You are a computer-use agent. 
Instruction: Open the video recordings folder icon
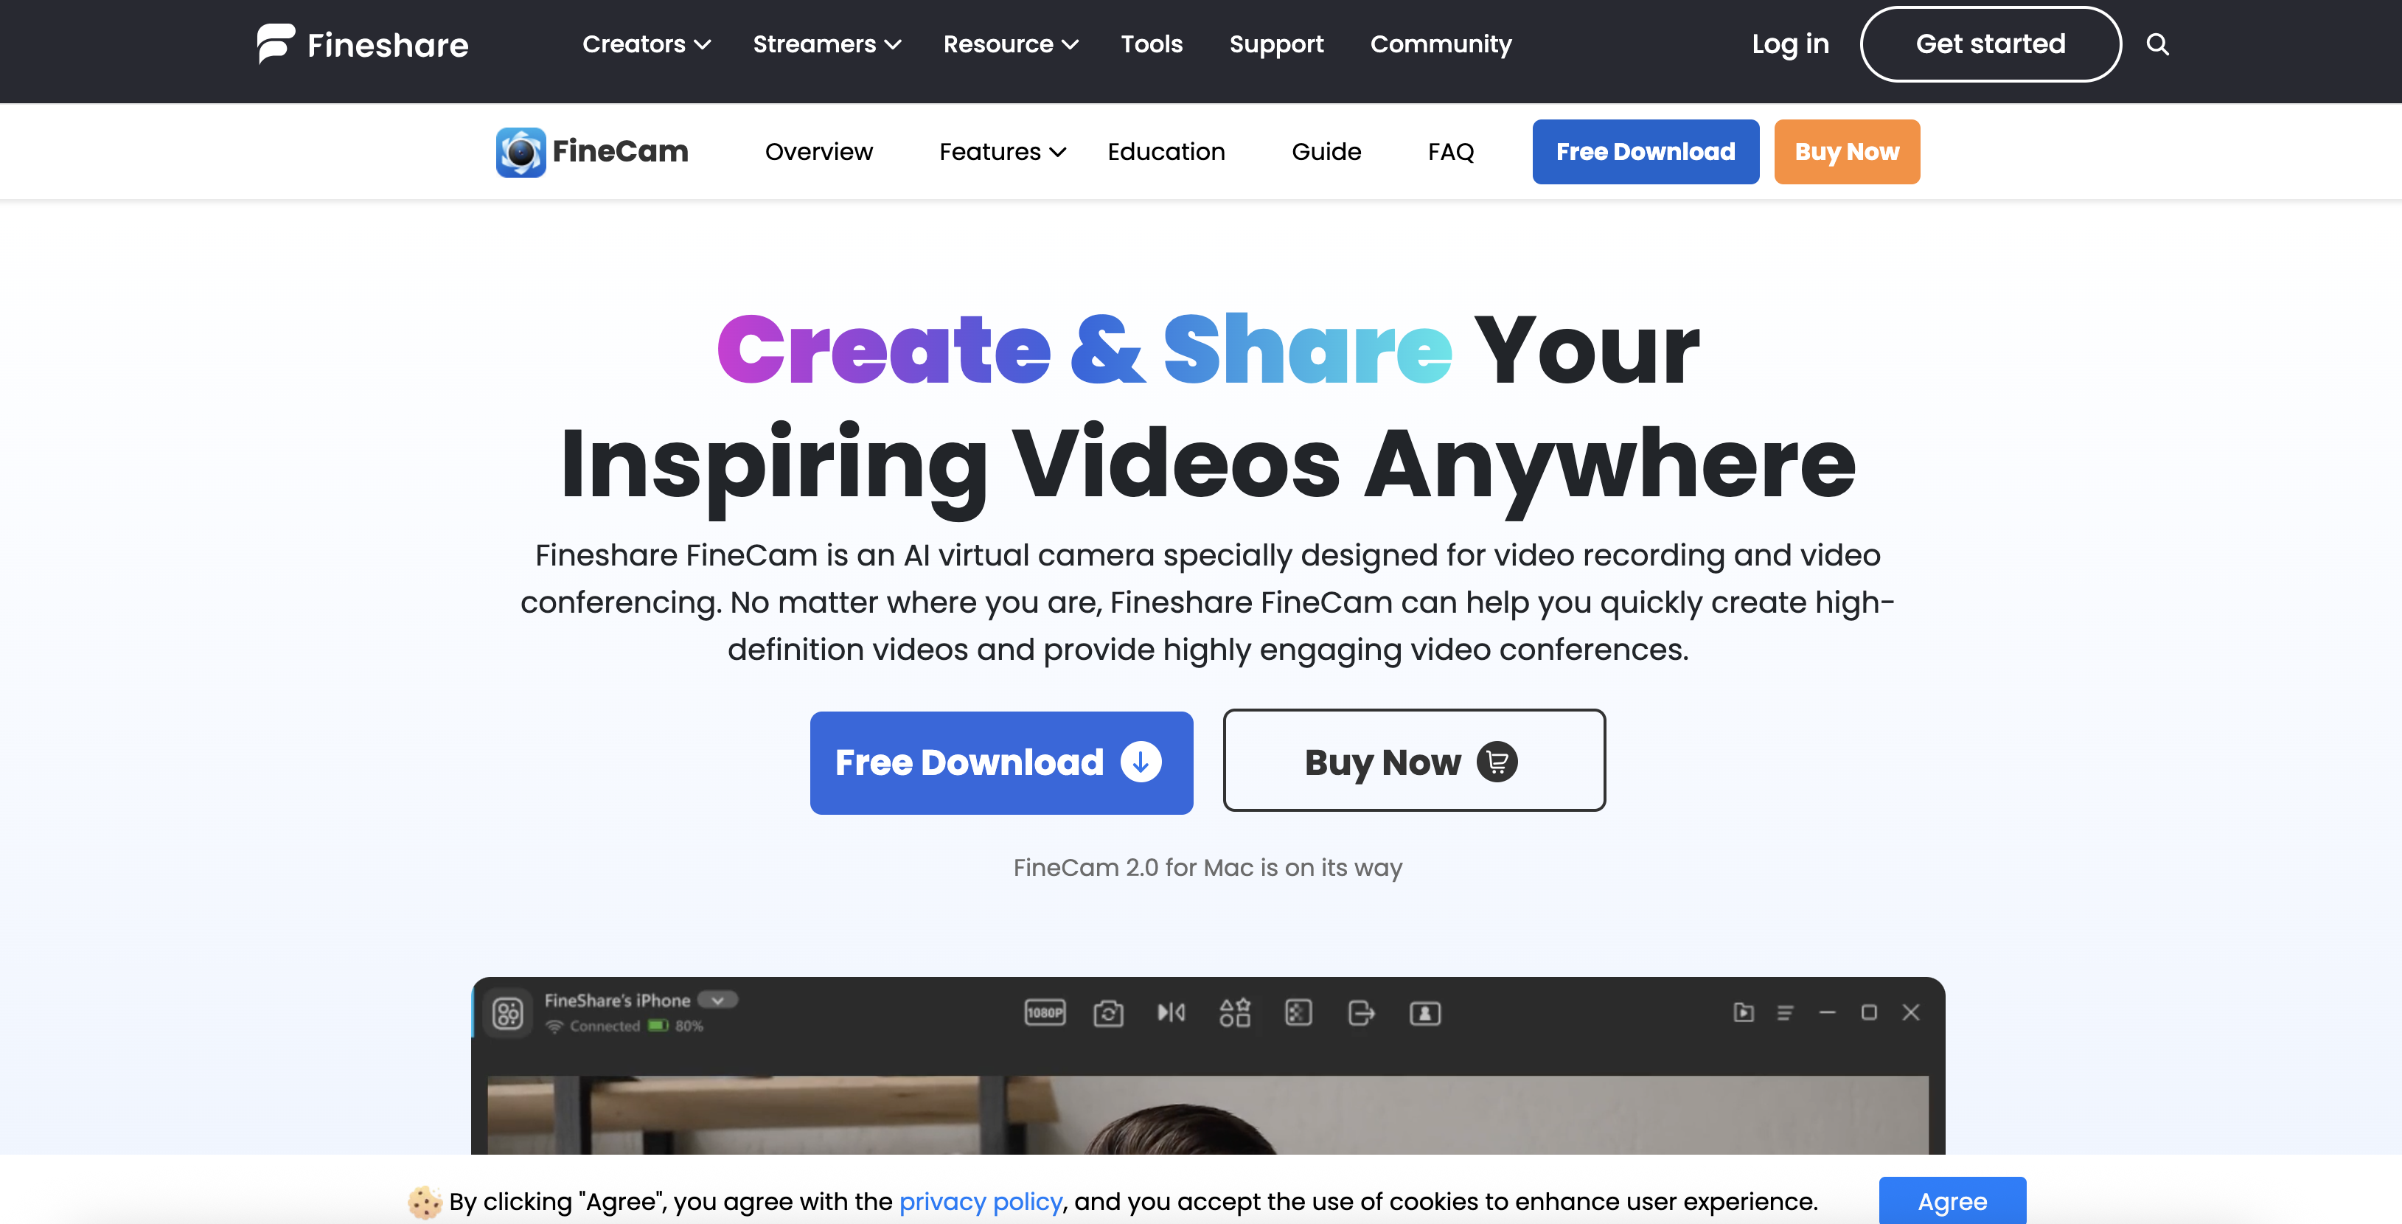point(1744,1012)
